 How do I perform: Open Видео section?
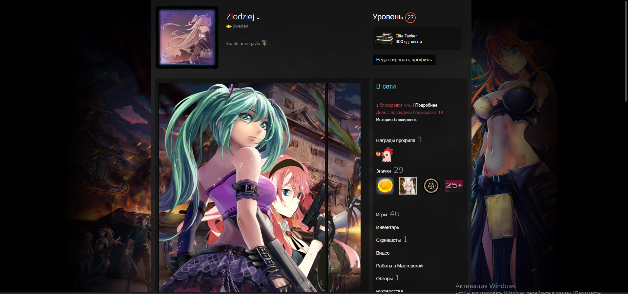(383, 253)
